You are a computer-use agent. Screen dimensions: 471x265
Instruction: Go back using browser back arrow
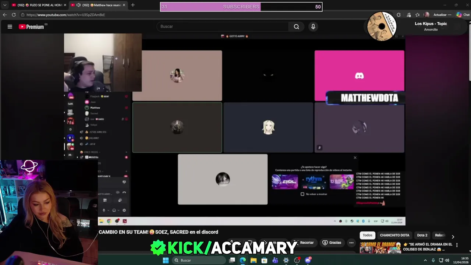point(4,15)
